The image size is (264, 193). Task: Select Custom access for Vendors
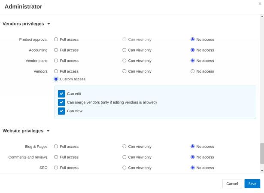pos(56,79)
